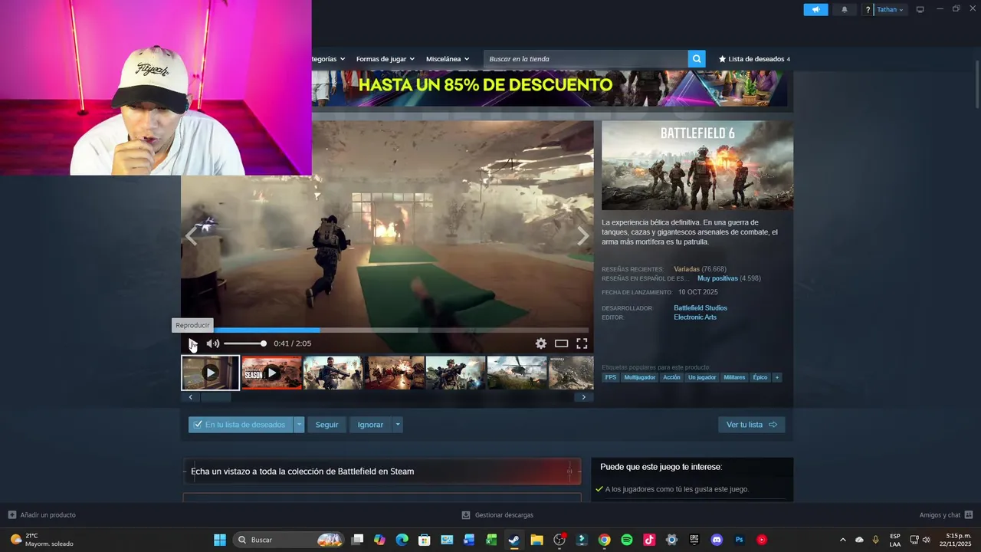Select the Multijugador tag
The height and width of the screenshot is (552, 981).
640,377
